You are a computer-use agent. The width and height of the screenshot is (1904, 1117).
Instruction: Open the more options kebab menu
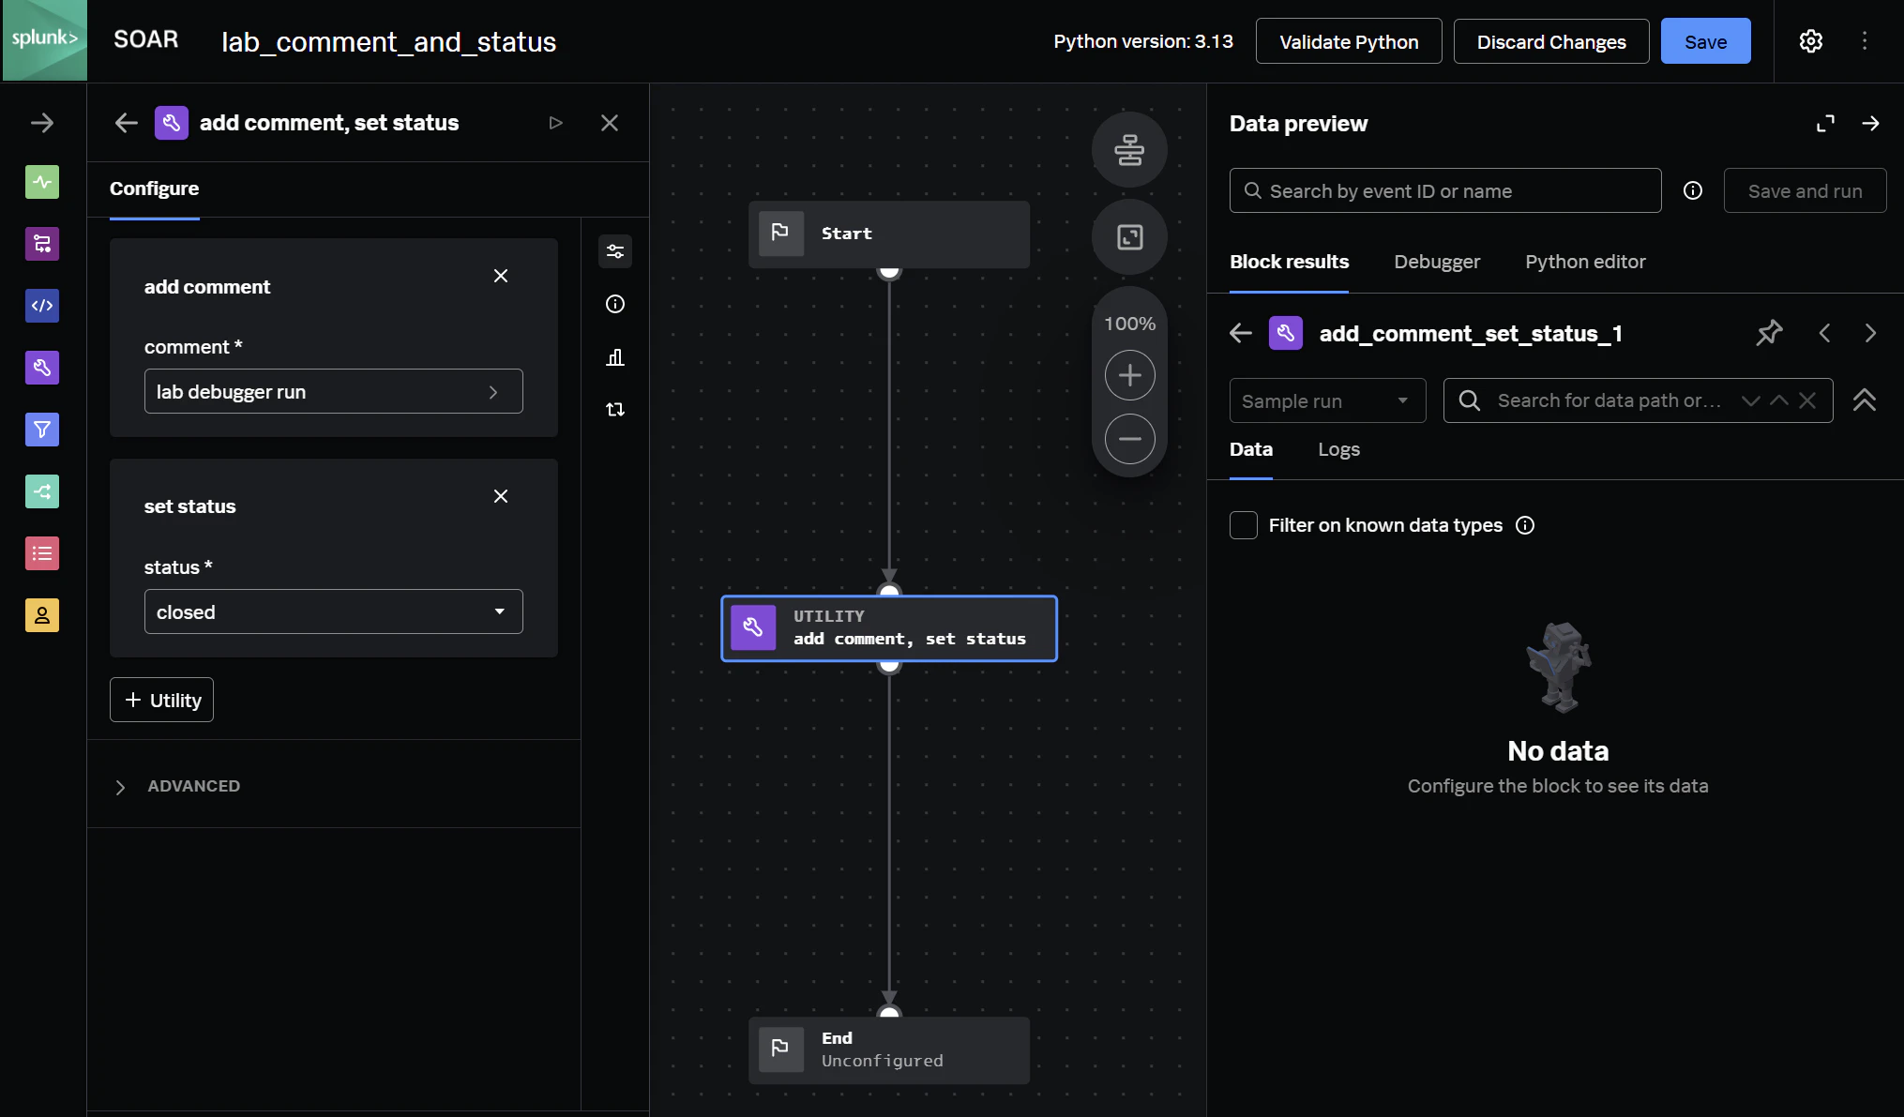1865,41
